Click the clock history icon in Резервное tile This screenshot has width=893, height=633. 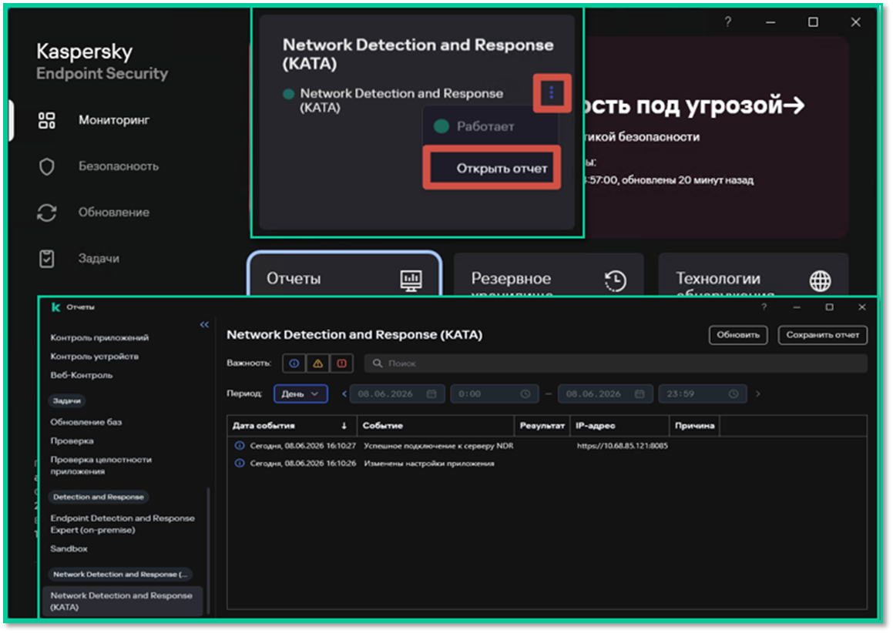615,280
